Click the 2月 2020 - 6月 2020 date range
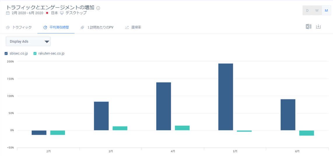Screen dimensions: 333x156 pyautogui.click(x=27, y=13)
